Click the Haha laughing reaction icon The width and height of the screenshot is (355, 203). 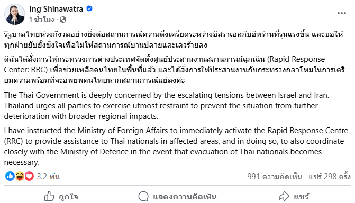point(20,176)
